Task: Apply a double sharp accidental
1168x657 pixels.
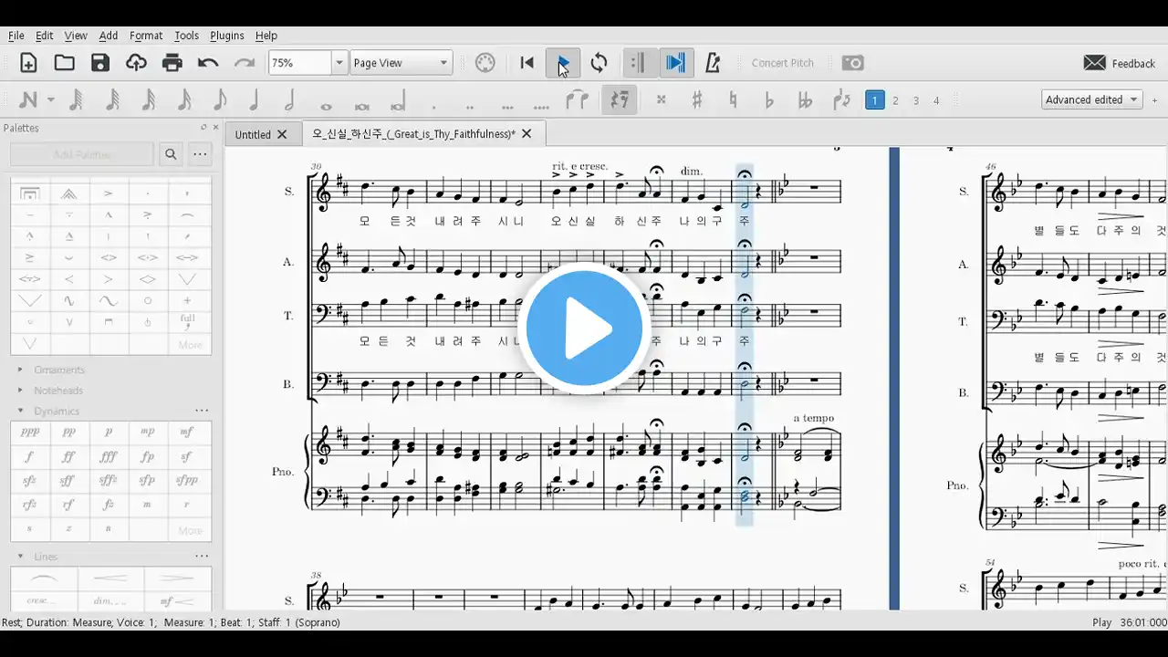Action: pos(662,99)
